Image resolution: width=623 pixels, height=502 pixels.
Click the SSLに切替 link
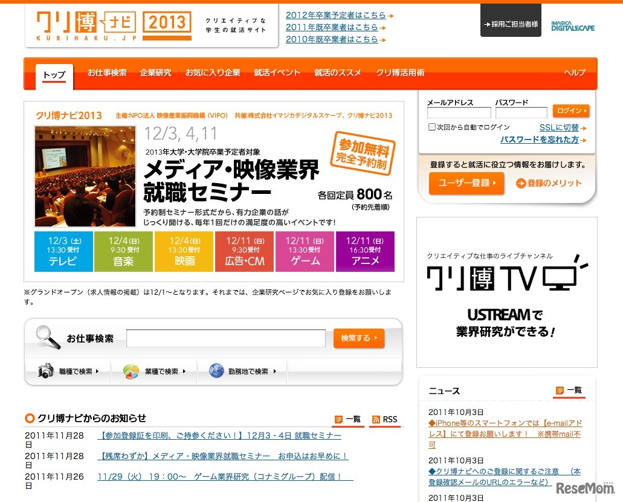(x=559, y=127)
